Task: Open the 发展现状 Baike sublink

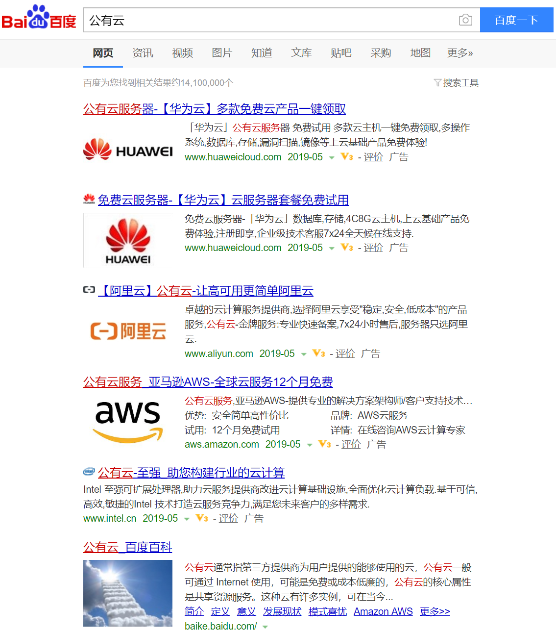Action: pyautogui.click(x=282, y=611)
